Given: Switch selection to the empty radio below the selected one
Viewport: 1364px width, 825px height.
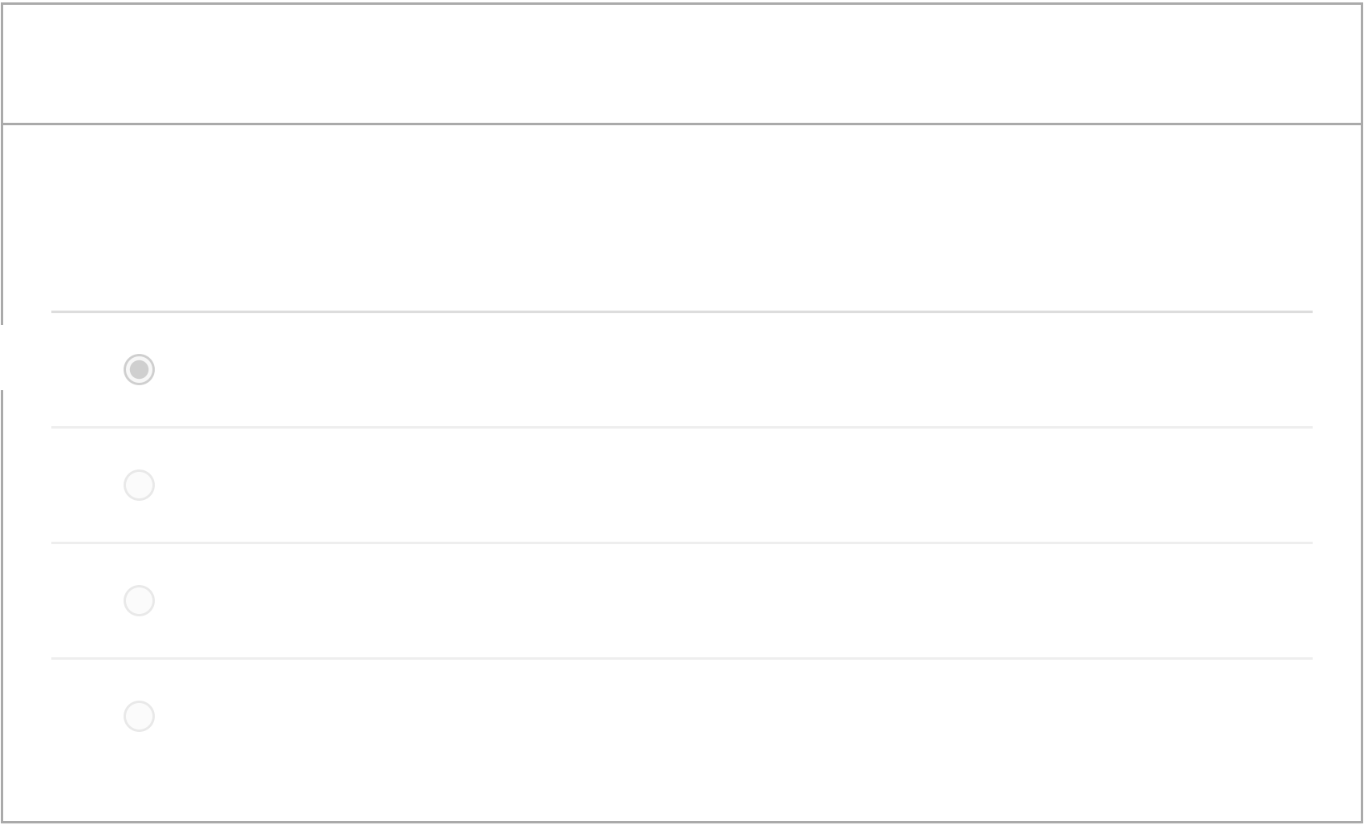Looking at the screenshot, I should tap(139, 485).
